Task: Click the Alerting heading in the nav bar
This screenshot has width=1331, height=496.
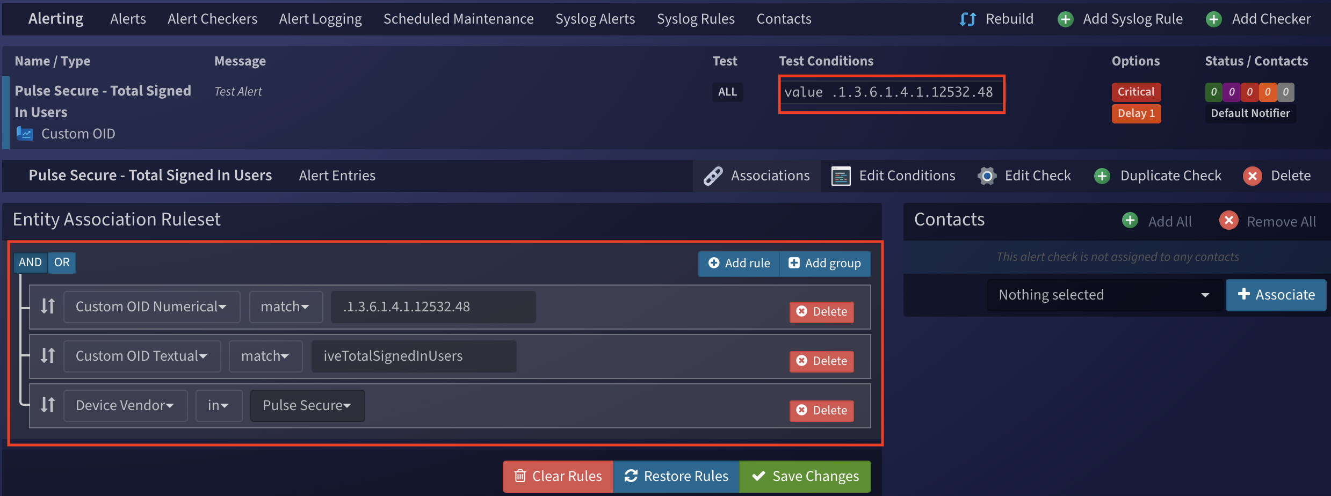Action: pyautogui.click(x=56, y=19)
